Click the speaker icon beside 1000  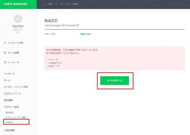pos(46,4)
